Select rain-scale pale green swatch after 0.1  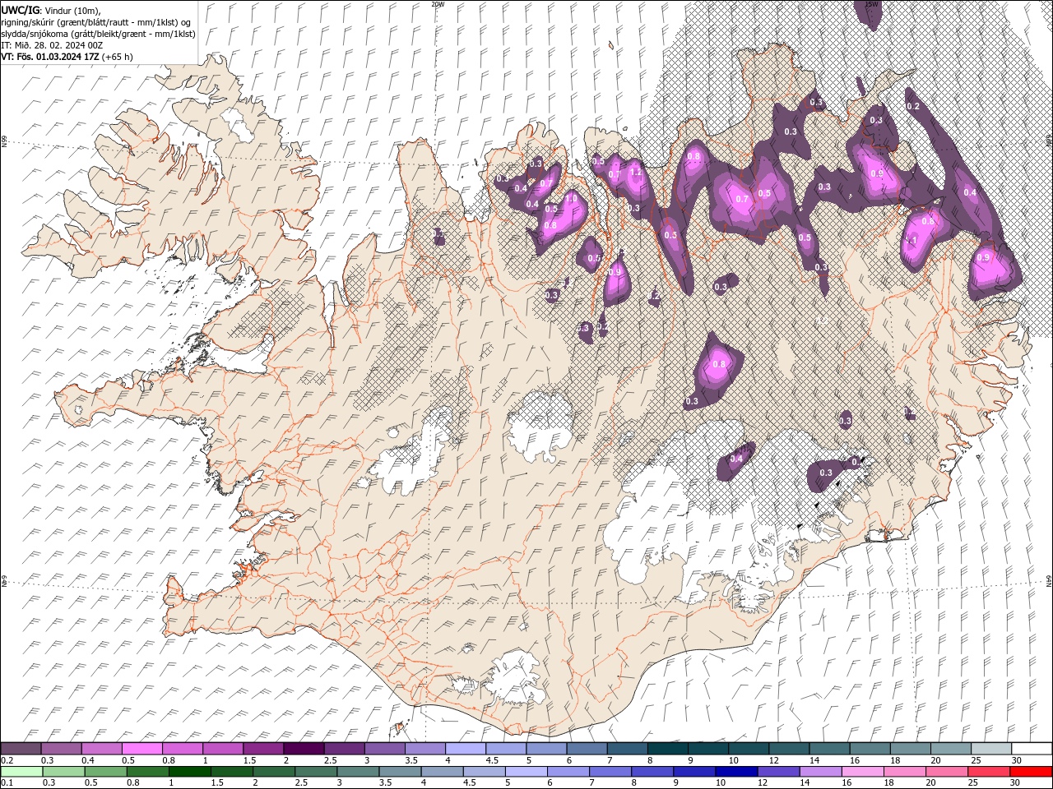[x=22, y=772]
